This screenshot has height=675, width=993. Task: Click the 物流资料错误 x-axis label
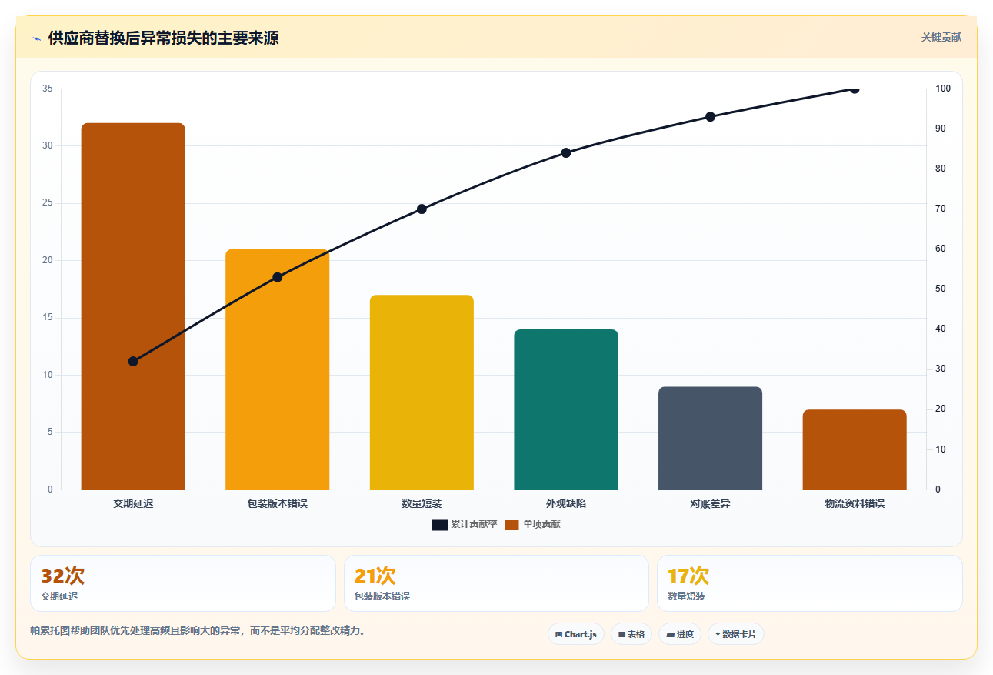855,503
